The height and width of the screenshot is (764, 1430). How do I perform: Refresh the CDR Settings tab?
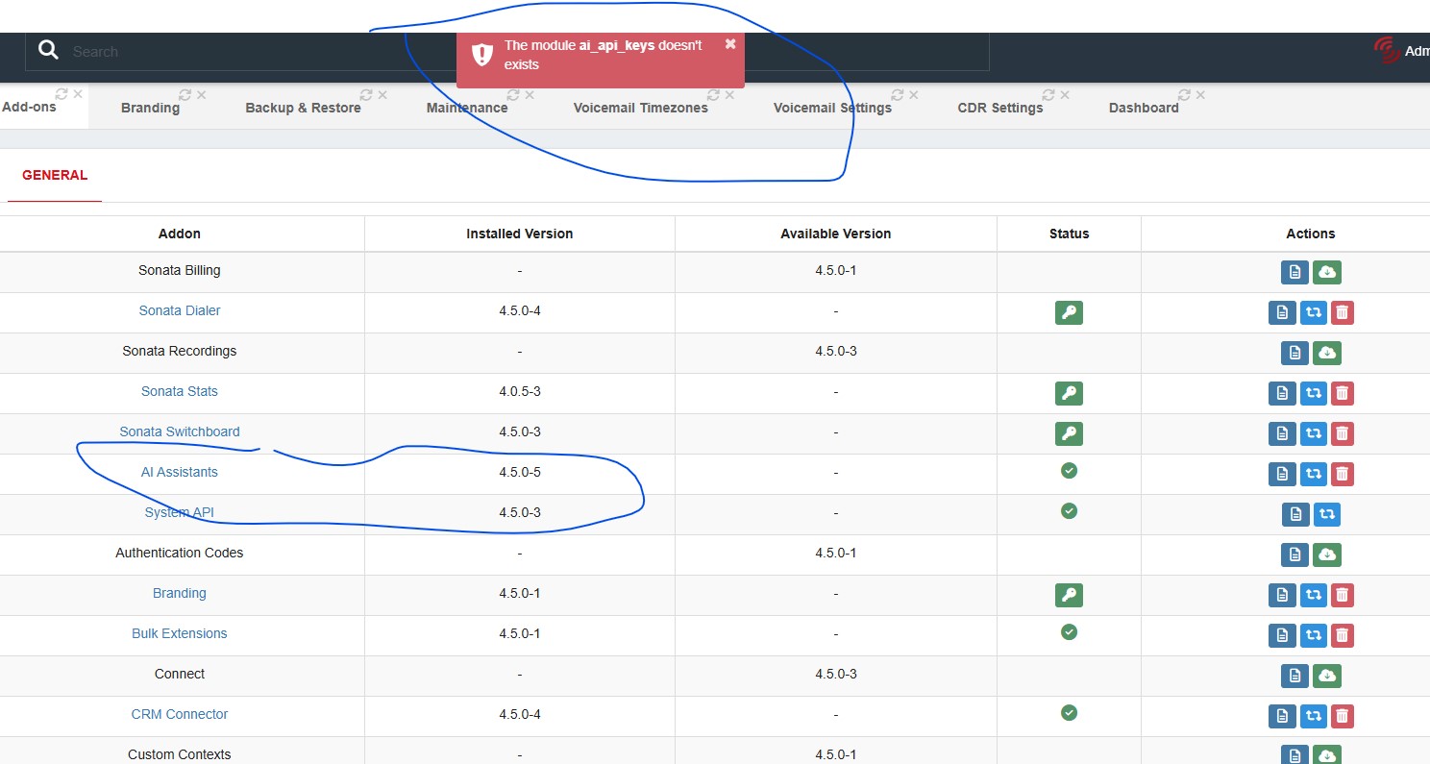click(x=1048, y=94)
